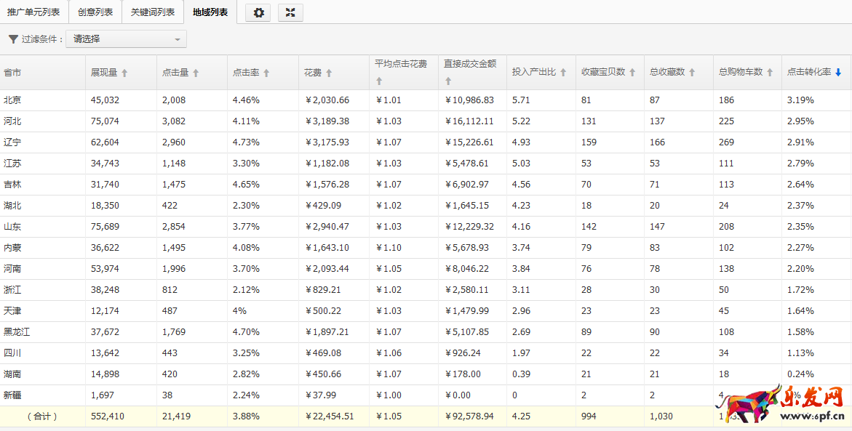Select the 地域列表 tab

pyautogui.click(x=210, y=12)
